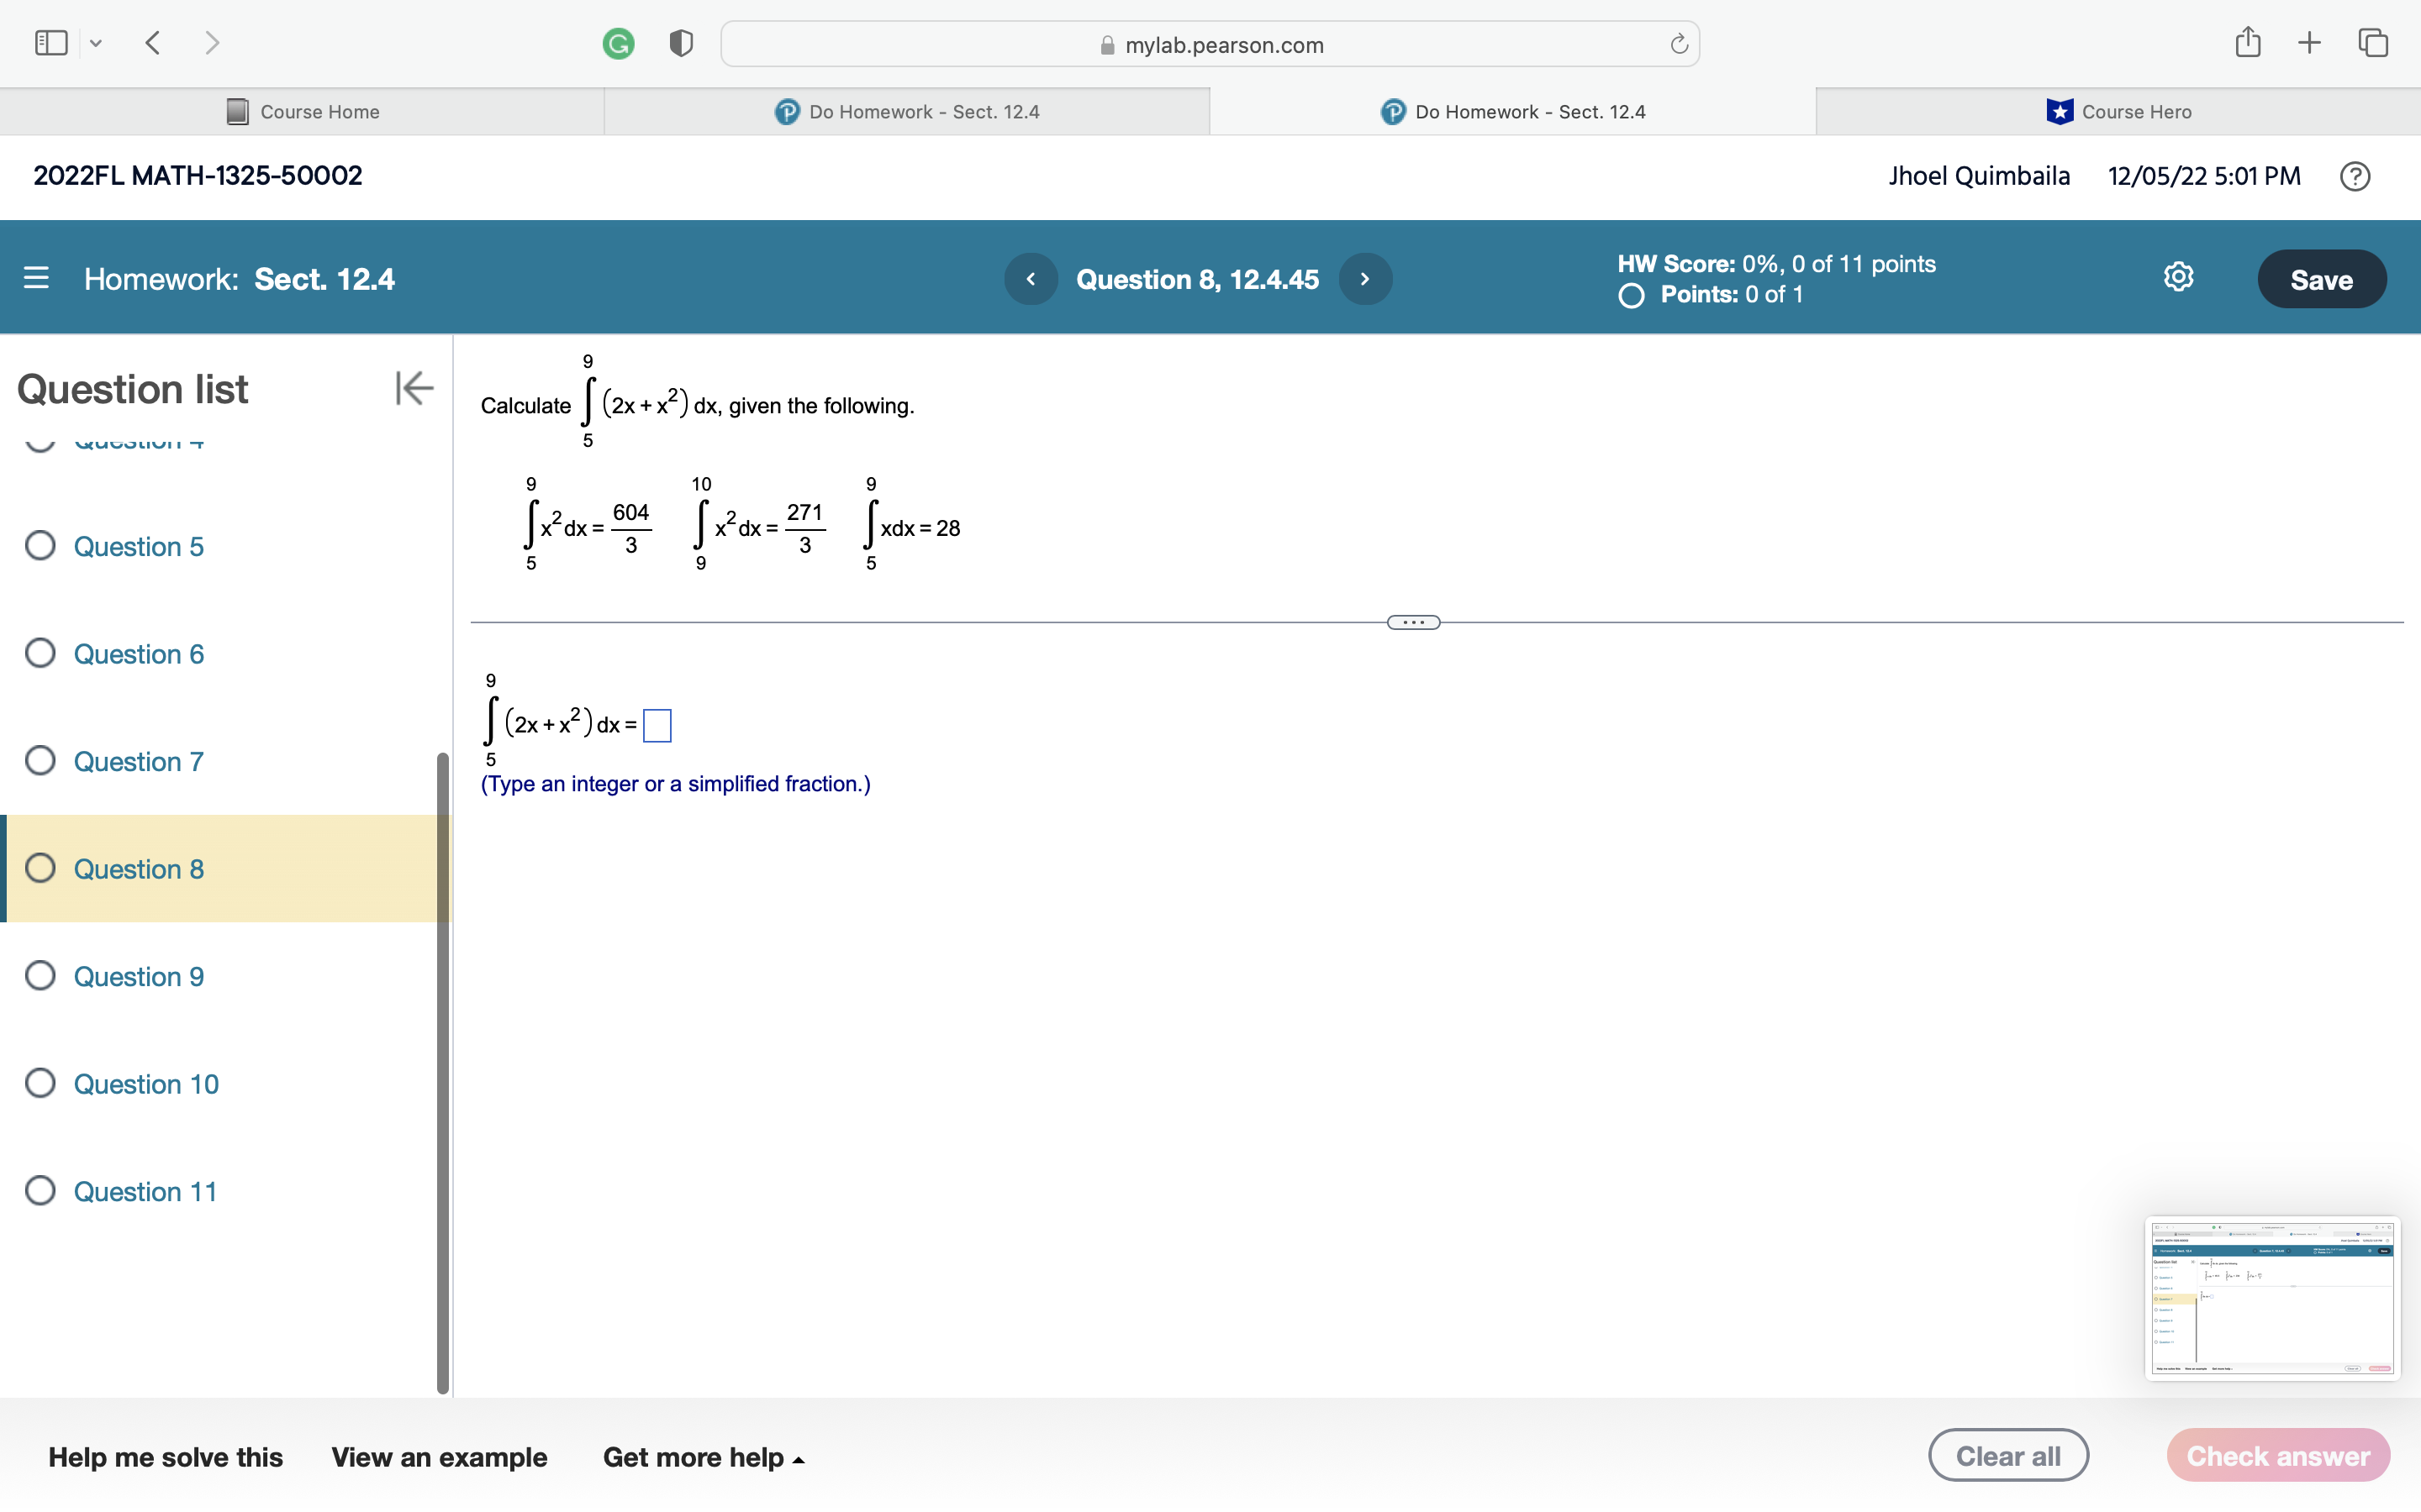This screenshot has width=2421, height=1512.
Task: Click Help me solve this
Action: coord(166,1457)
